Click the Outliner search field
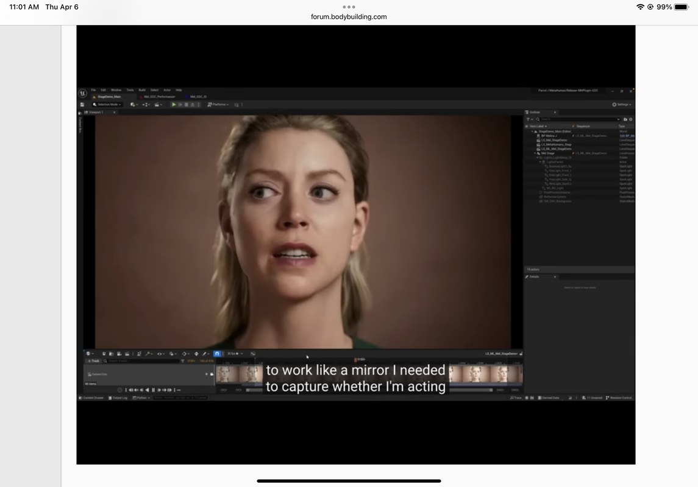Screen dimensions: 698x487 (578, 119)
